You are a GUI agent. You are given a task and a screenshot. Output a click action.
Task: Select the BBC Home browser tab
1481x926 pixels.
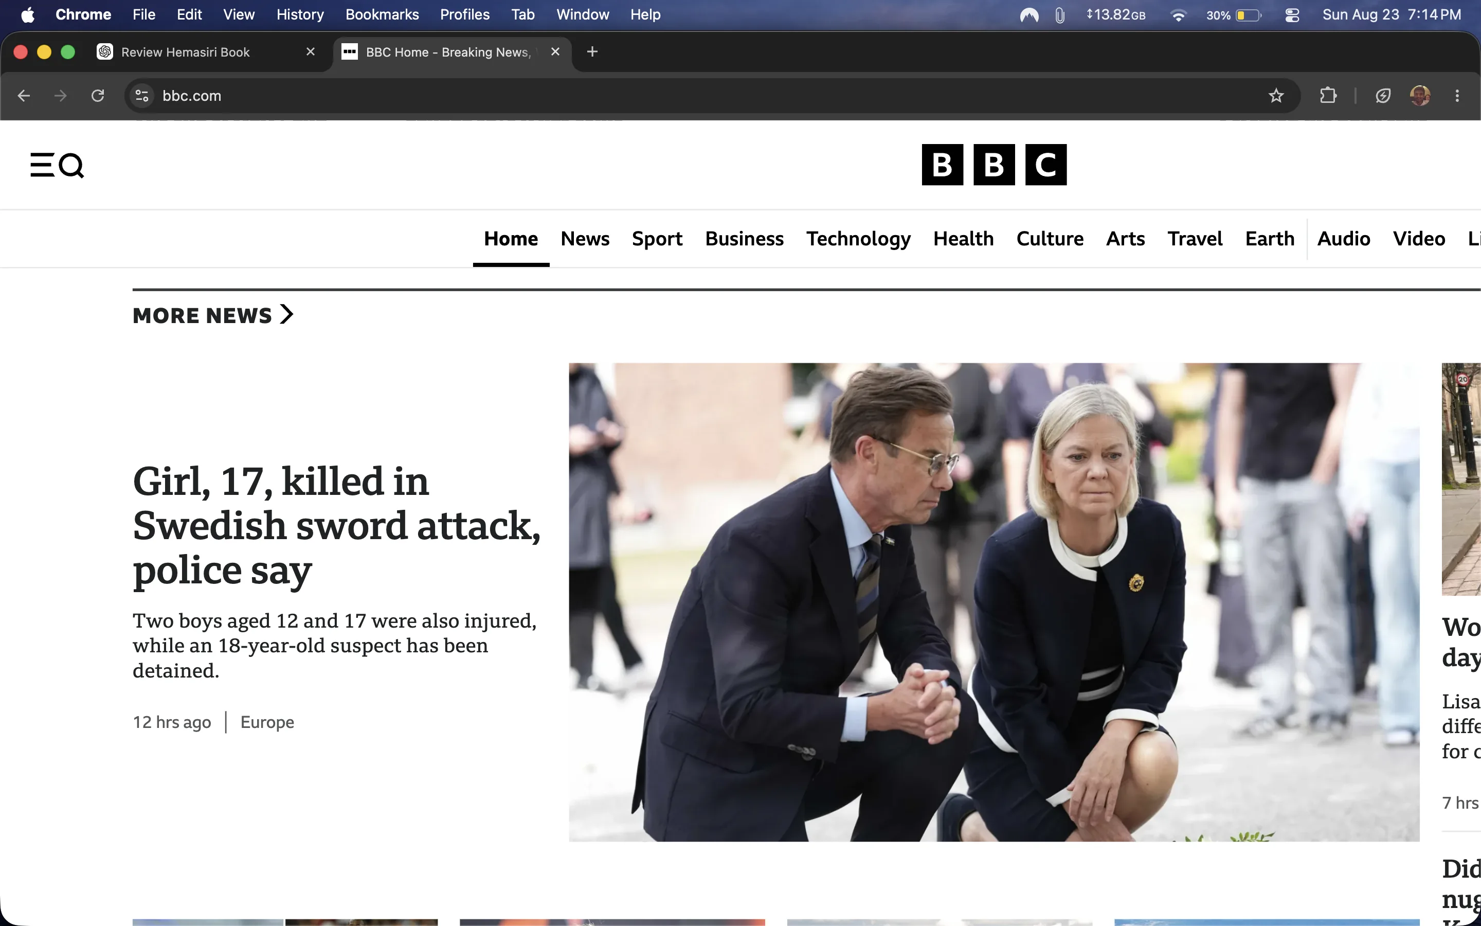click(453, 52)
